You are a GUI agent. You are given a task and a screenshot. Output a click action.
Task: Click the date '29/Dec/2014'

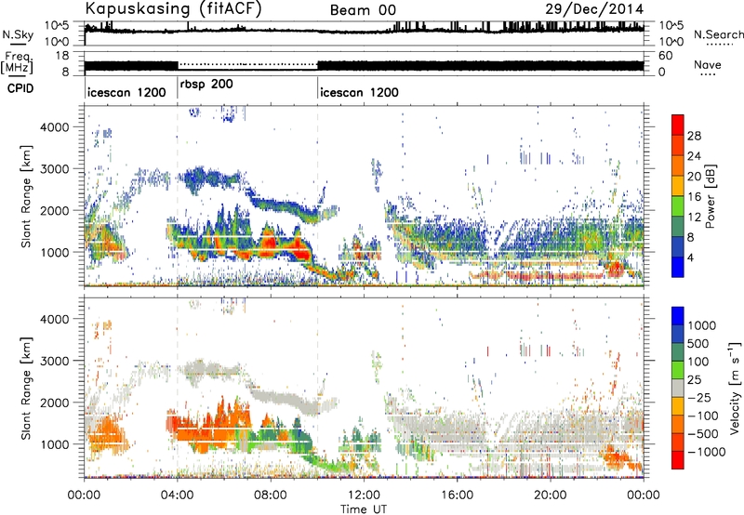click(594, 9)
